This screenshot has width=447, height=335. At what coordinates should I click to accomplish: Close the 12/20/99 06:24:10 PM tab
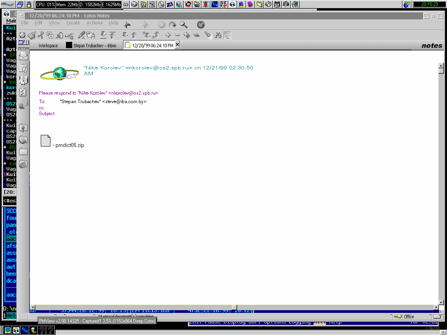point(177,45)
